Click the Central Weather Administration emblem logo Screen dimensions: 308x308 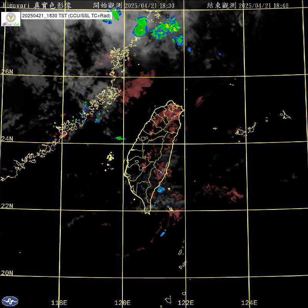click(10, 301)
